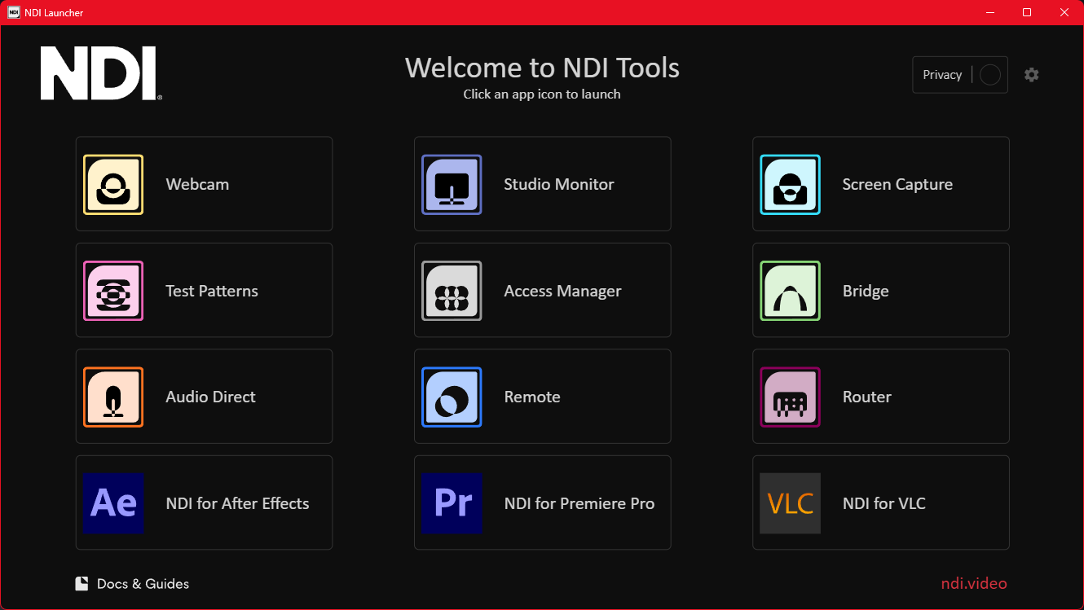The image size is (1084, 610).
Task: Open Studio Monitor via its icon
Action: (452, 185)
